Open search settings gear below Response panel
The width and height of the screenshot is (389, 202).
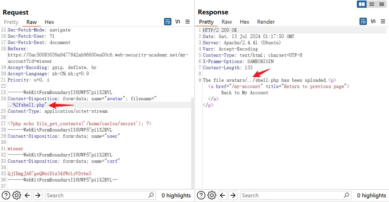212,195
